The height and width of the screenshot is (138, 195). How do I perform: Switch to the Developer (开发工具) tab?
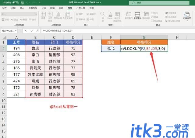pyautogui.click(x=80, y=8)
